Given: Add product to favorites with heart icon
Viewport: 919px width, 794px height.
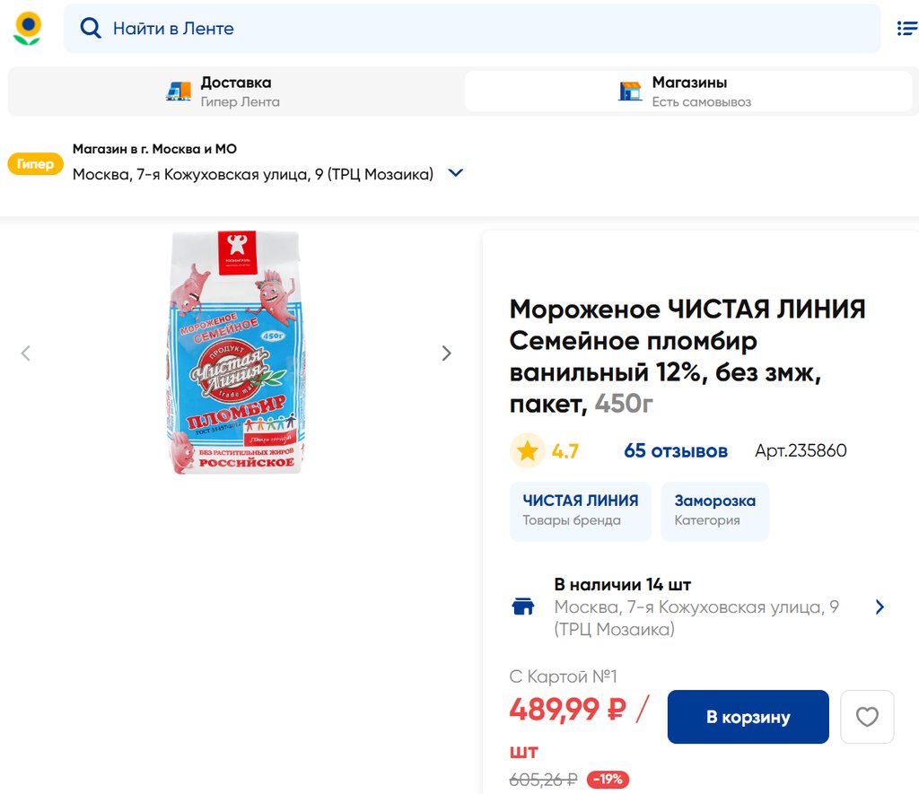Looking at the screenshot, I should click(x=867, y=717).
